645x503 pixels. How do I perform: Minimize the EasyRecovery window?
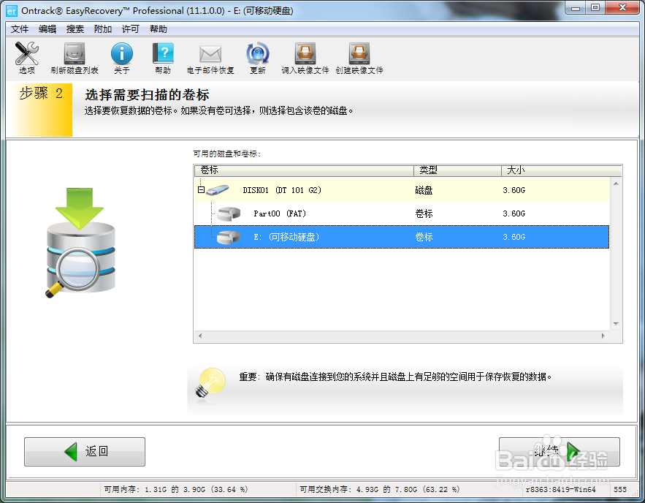pos(576,8)
